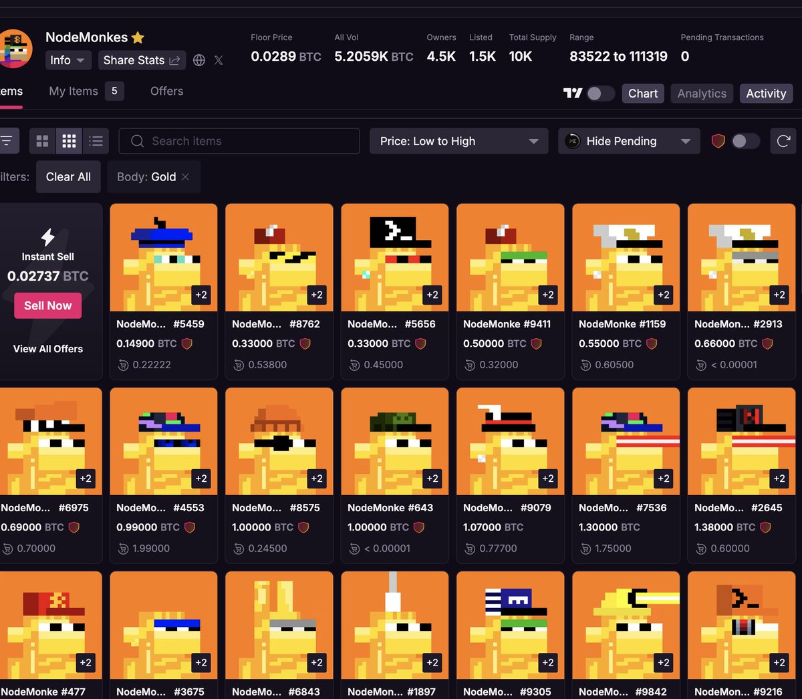Viewport: 802px width, 699px height.
Task: Click the My Items count badge 5
Action: pyautogui.click(x=114, y=91)
